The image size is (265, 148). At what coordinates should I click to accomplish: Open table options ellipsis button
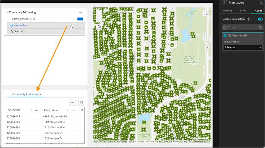[x=72, y=103]
